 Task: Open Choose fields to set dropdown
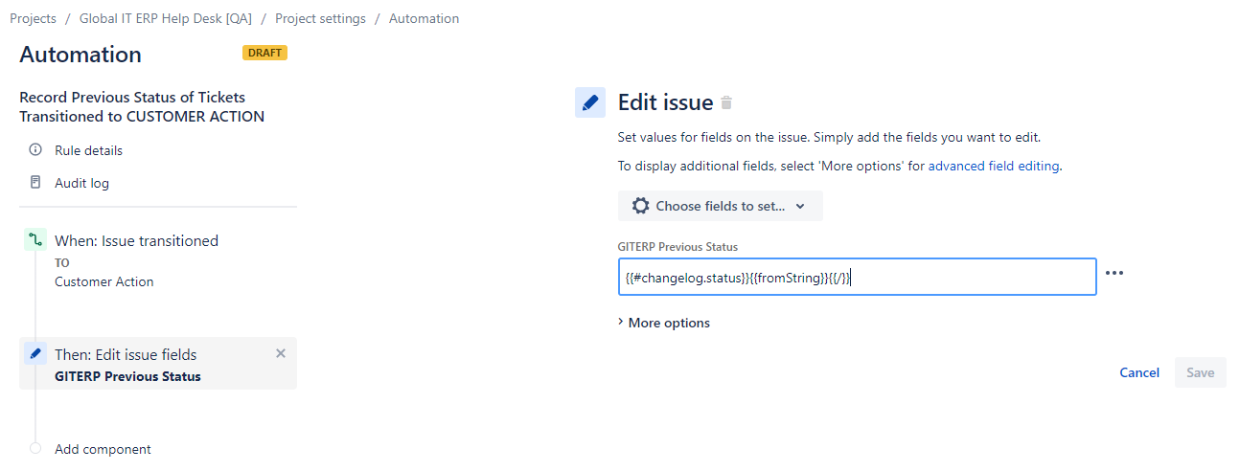pyautogui.click(x=721, y=206)
